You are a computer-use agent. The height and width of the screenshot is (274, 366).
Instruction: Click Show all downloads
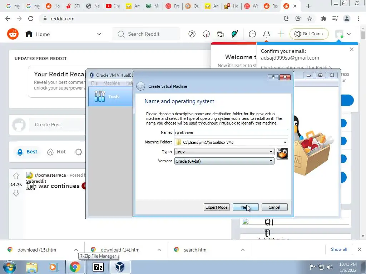[339, 249]
